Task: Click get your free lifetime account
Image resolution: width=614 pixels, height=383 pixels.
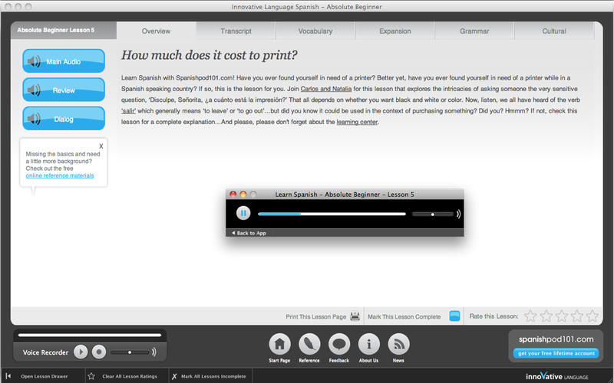Action: pos(556,353)
